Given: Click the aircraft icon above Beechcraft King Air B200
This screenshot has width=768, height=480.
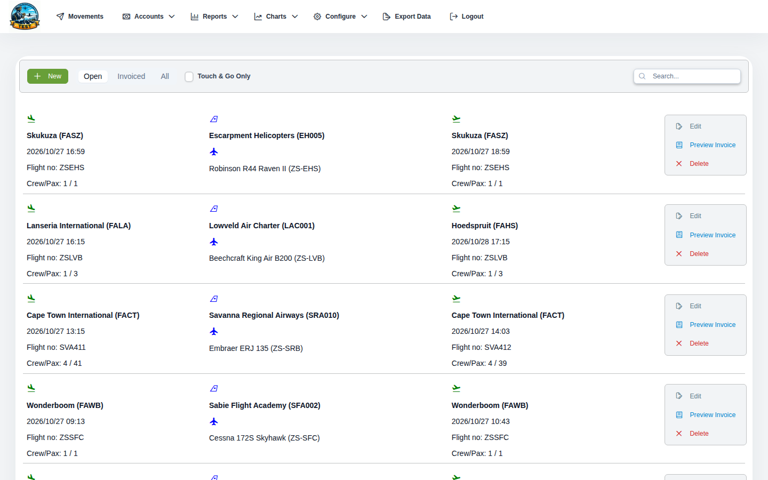Looking at the screenshot, I should point(214,242).
